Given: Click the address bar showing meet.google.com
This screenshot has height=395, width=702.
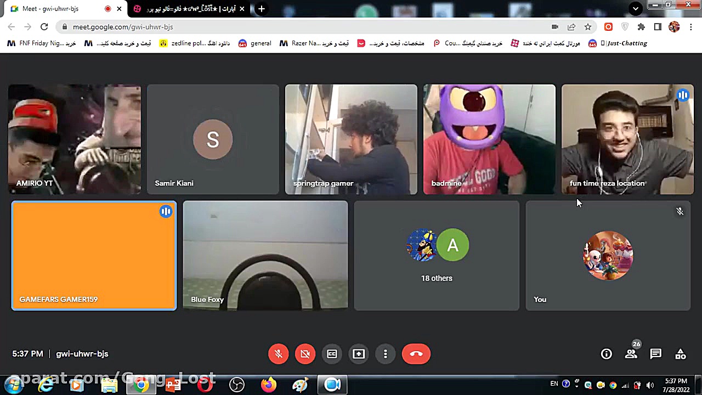Looking at the screenshot, I should pyautogui.click(x=307, y=27).
